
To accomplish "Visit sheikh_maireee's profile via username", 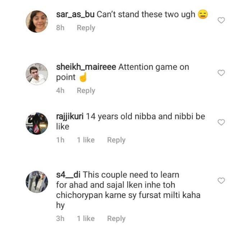I will 86,67.
